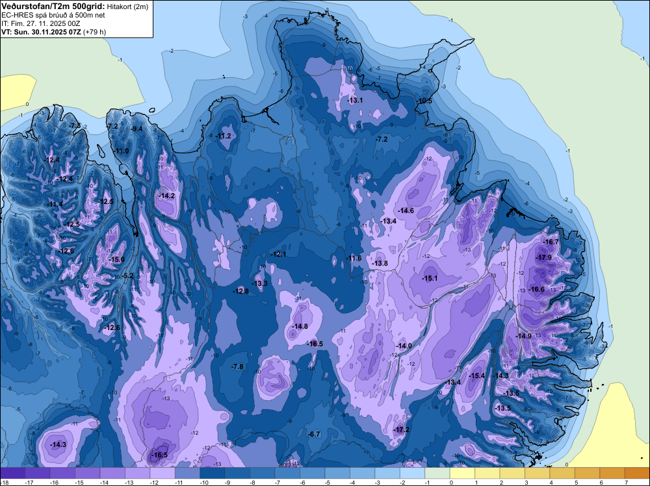Click the -11.0 temperature label
This screenshot has width=650, height=486.
122,151
